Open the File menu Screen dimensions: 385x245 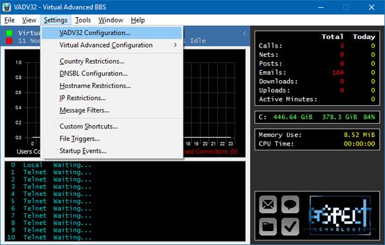tap(9, 20)
